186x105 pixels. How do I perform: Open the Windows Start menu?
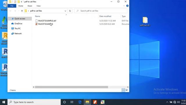click(x=4, y=102)
